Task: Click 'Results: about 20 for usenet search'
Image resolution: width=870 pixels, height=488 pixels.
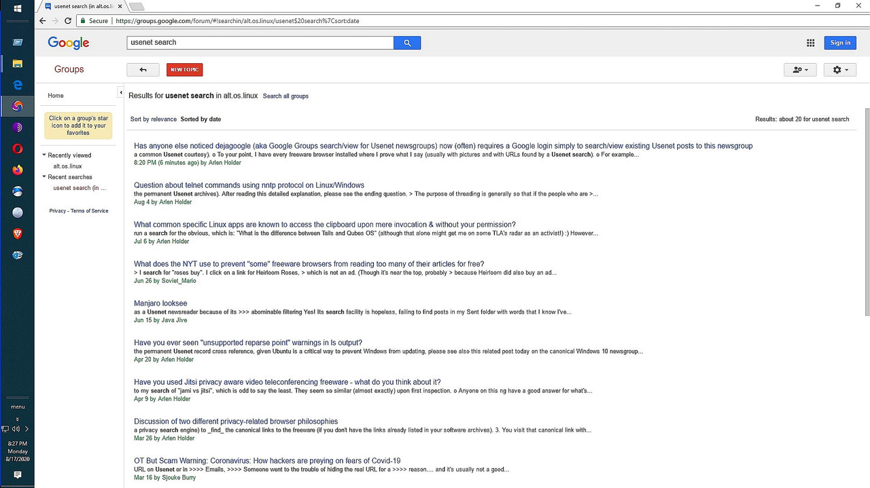Action: pos(802,119)
